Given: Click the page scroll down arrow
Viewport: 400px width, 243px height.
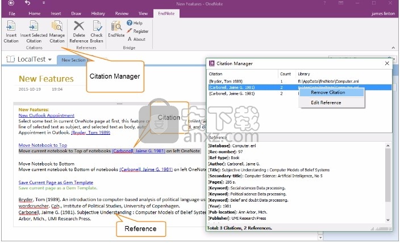Looking at the screenshot, I should [320, 238].
